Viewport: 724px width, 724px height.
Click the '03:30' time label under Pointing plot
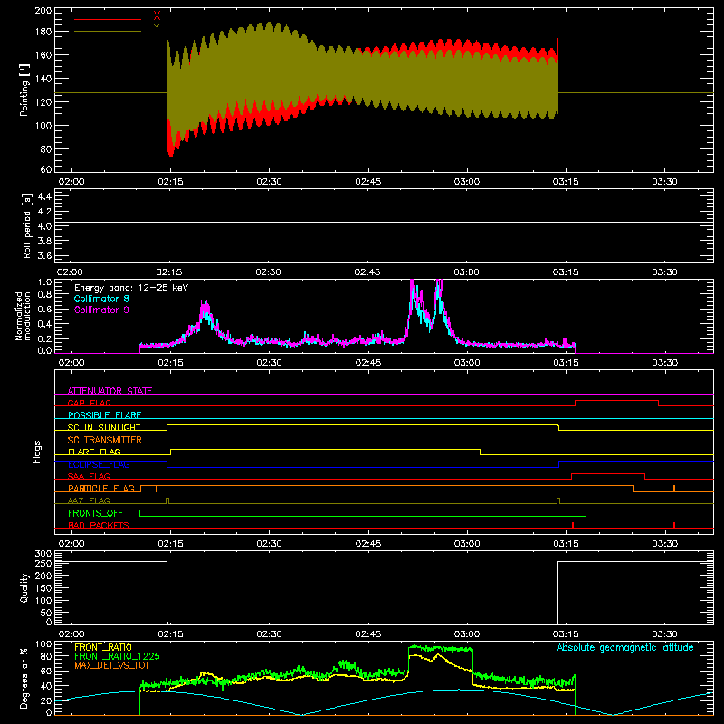664,182
